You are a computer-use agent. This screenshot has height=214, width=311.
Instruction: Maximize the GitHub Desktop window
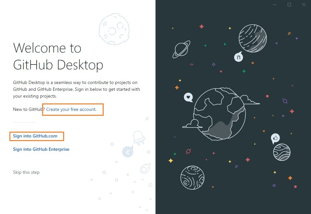point(289,5)
